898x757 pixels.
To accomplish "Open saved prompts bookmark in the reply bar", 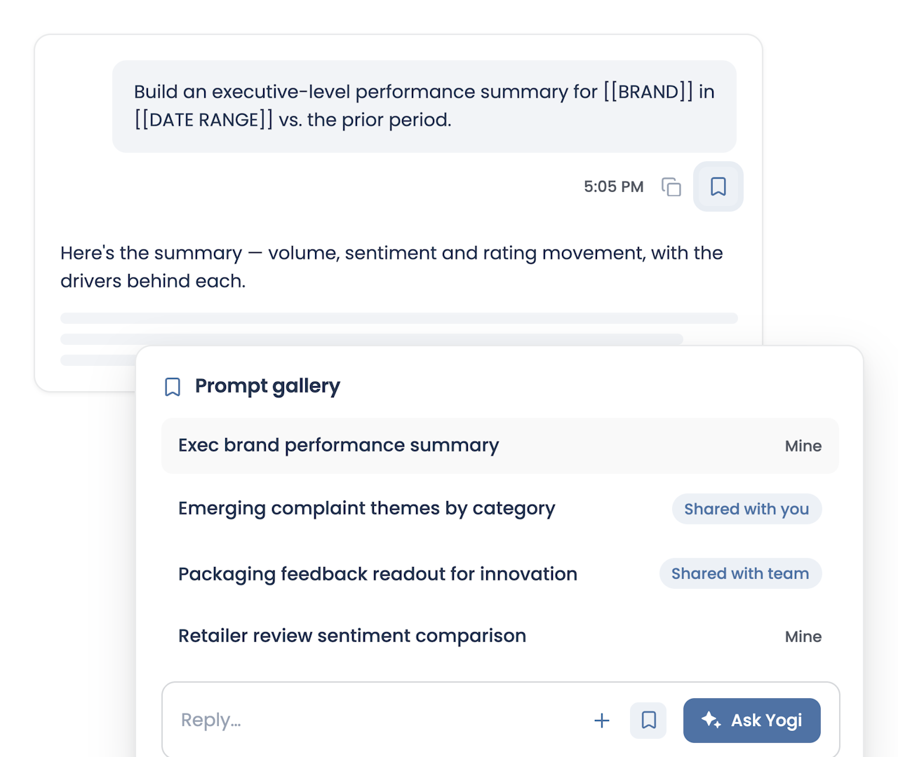I will coord(648,721).
